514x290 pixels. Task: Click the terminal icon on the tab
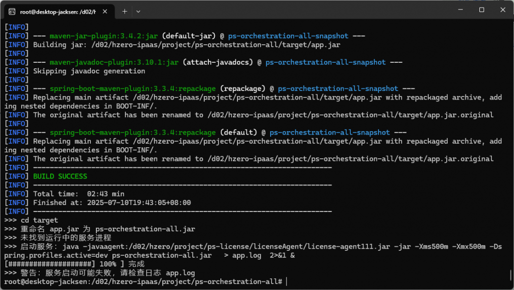(x=12, y=11)
